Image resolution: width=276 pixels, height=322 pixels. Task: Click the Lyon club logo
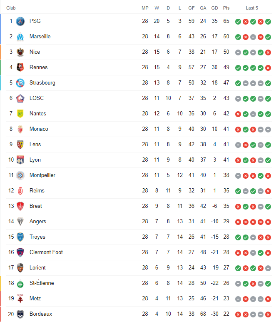[20, 160]
